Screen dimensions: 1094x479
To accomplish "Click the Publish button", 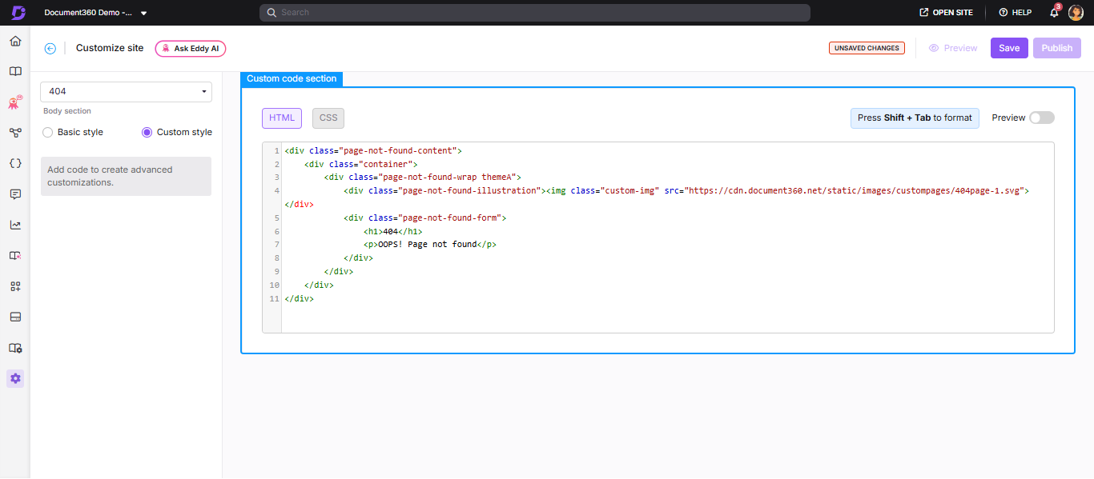I will [x=1057, y=48].
